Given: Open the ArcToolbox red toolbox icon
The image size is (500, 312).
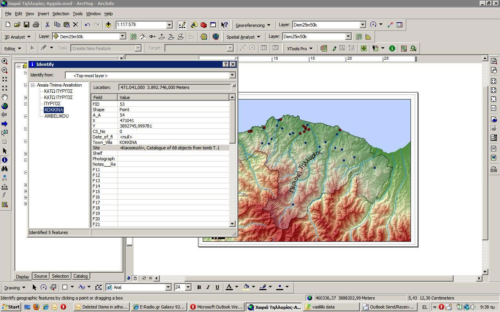Looking at the screenshot, I should 203,25.
